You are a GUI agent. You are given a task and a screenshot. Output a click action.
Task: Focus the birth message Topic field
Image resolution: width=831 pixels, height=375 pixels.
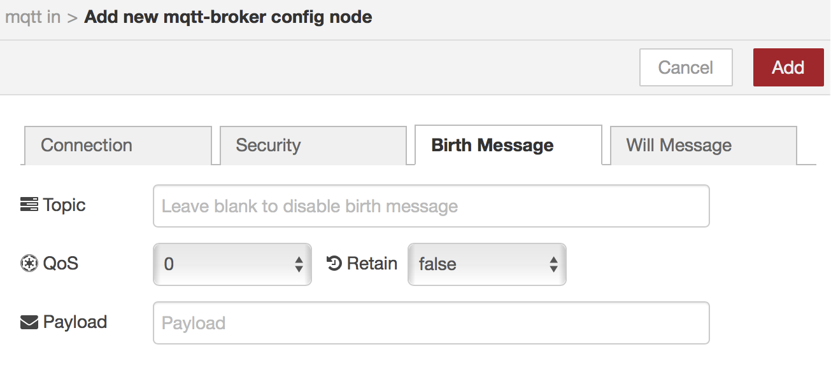431,206
